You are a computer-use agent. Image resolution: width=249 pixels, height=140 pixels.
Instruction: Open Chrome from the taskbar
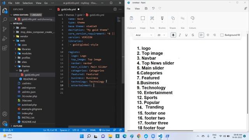139,136
